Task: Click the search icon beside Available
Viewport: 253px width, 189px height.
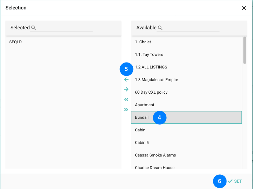Action: coord(160,28)
